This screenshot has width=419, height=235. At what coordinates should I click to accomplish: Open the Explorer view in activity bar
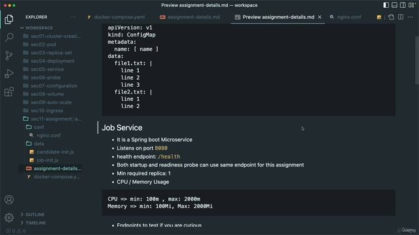(9, 20)
